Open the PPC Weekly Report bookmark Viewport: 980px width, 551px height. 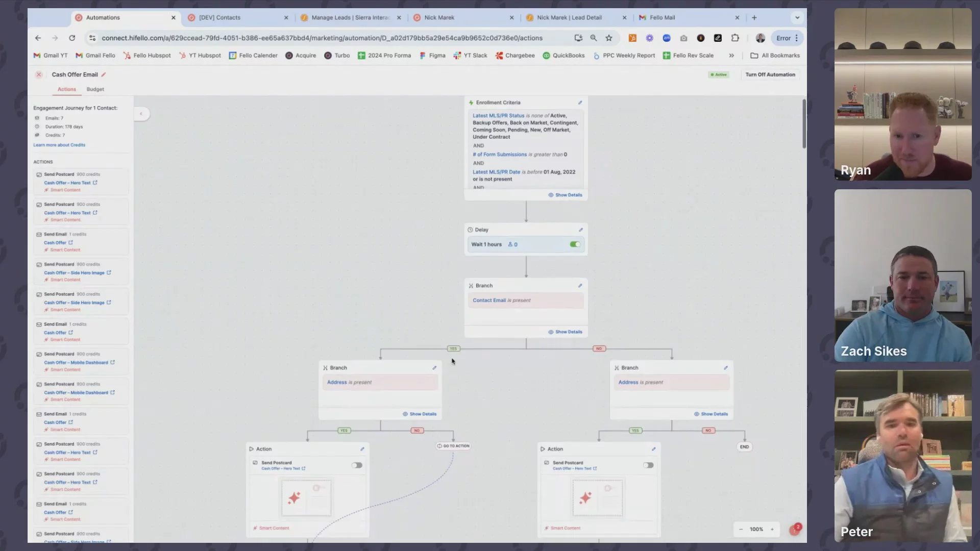tap(624, 56)
